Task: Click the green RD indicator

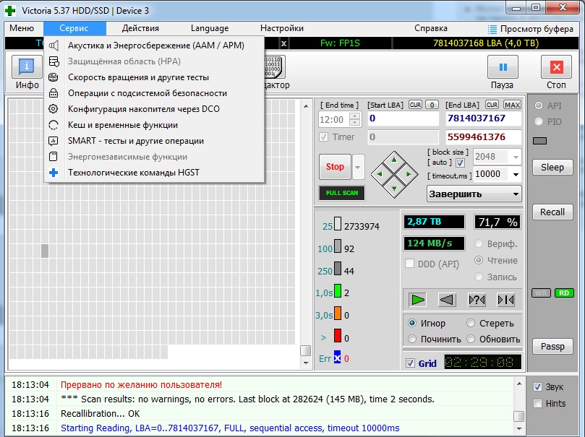Action: pos(564,293)
